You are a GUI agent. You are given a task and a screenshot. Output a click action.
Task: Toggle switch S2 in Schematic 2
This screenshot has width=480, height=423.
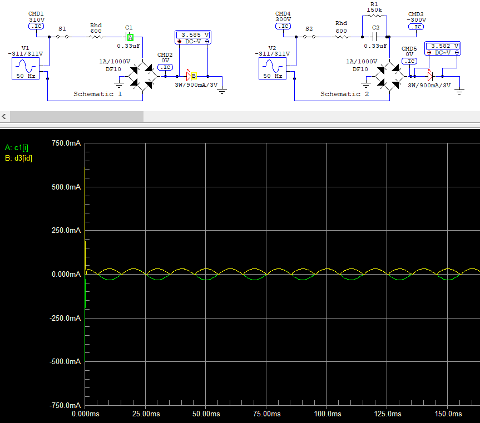coord(309,37)
